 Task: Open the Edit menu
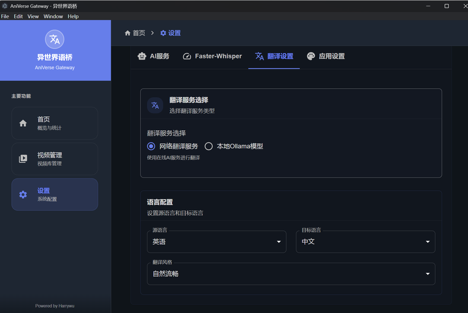[18, 16]
